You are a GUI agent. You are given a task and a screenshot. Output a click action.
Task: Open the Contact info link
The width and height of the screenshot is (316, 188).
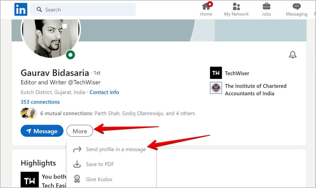coord(104,92)
